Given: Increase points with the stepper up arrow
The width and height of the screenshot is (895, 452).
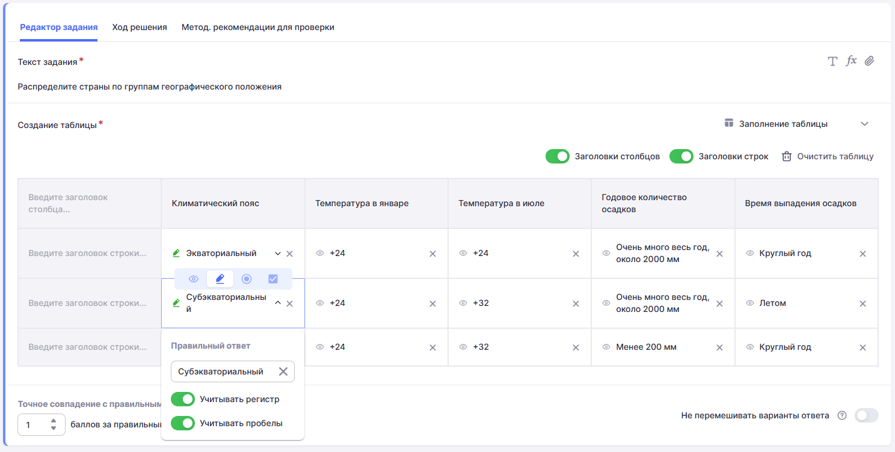Looking at the screenshot, I should pos(54,421).
